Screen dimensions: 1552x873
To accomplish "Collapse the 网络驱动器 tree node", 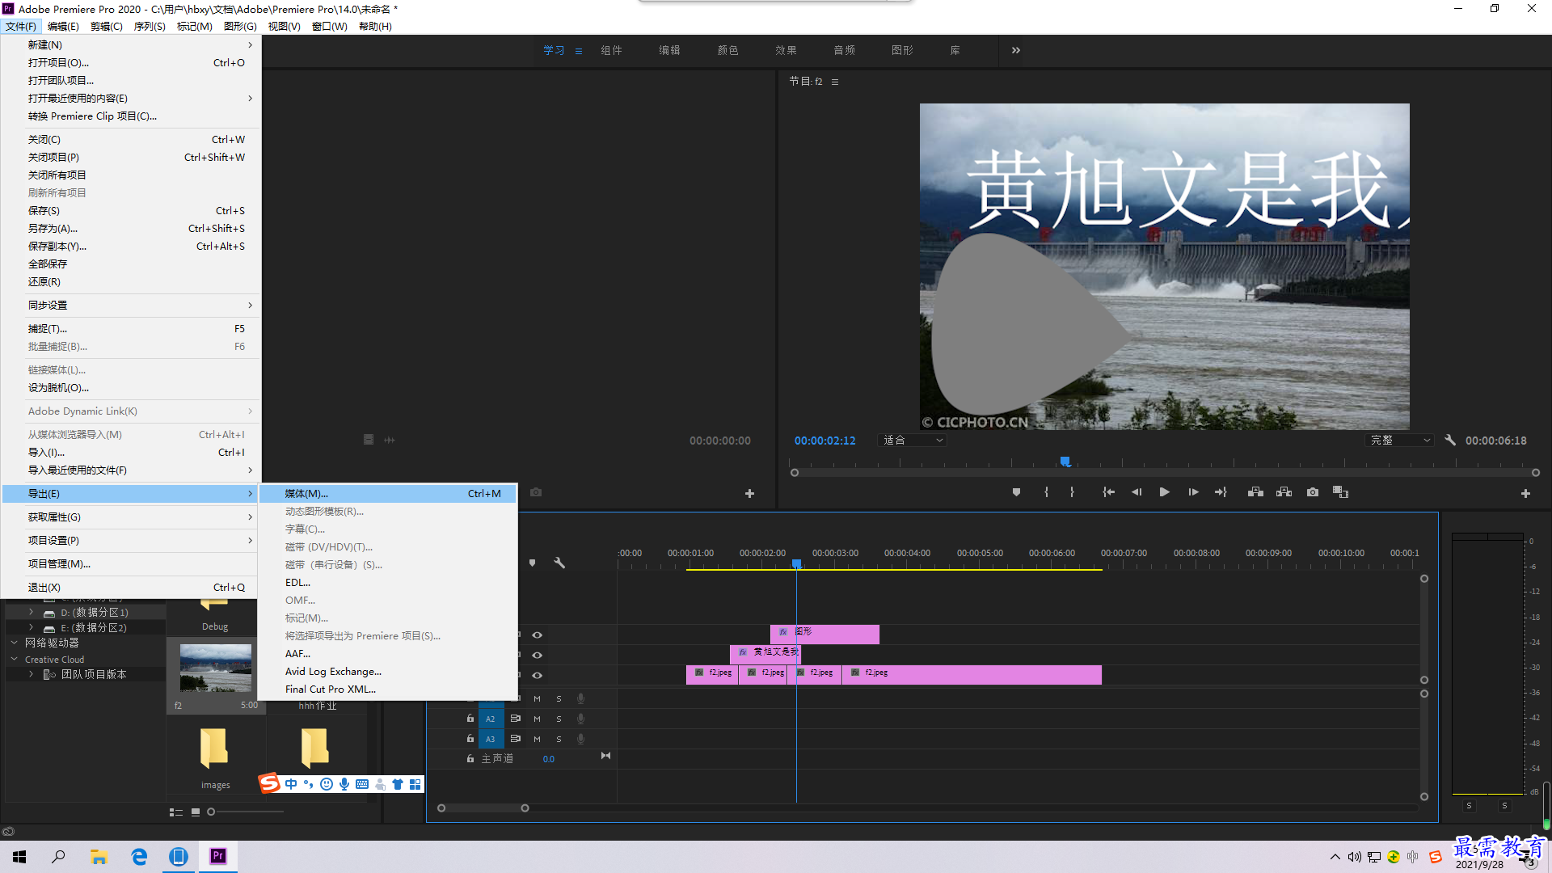I will 14,643.
